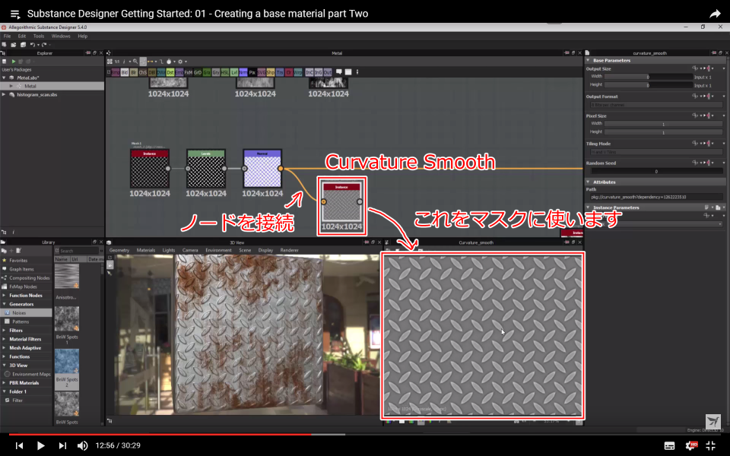Add a Shape (Shp) node from toolbar
The height and width of the screenshot is (456, 730).
click(x=271, y=73)
